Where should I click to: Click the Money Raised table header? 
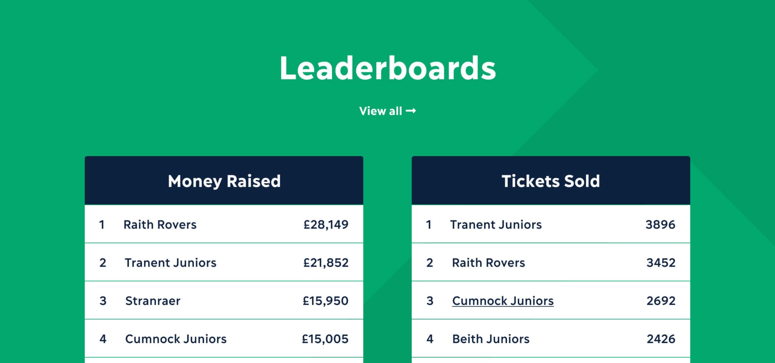(224, 181)
